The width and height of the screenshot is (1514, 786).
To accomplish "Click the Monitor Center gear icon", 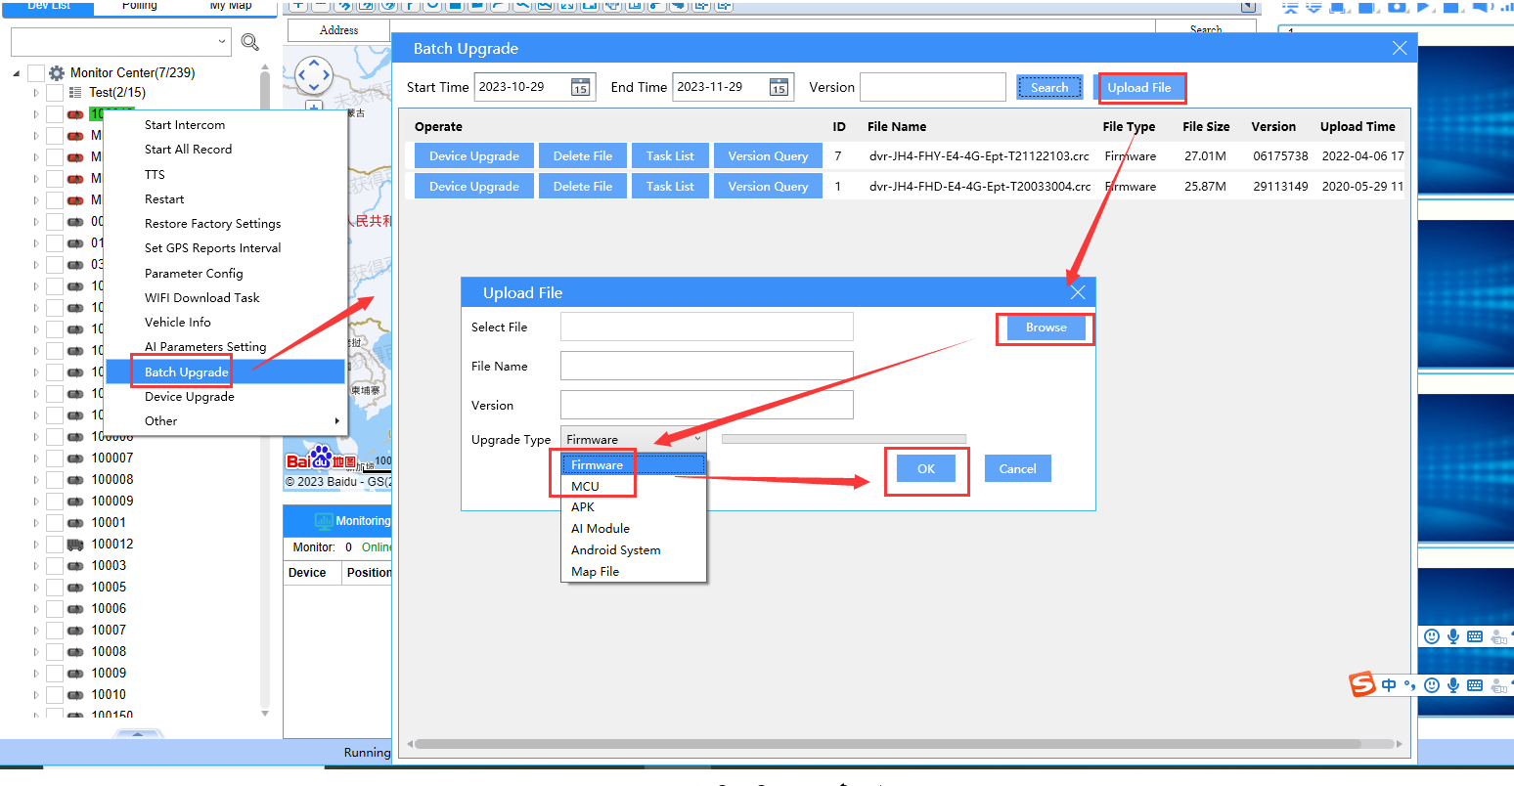I will 57,73.
